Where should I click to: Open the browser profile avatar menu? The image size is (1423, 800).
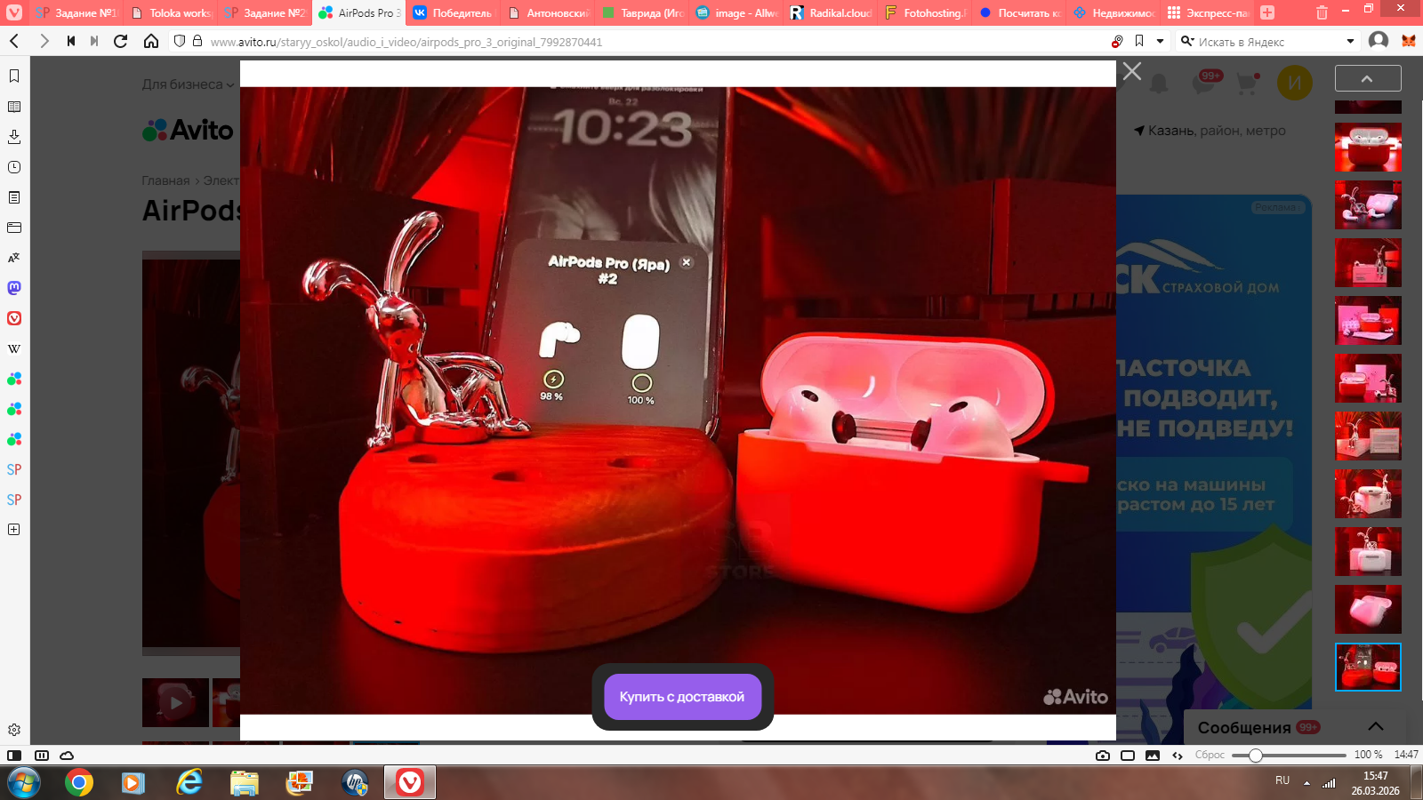click(x=1379, y=41)
